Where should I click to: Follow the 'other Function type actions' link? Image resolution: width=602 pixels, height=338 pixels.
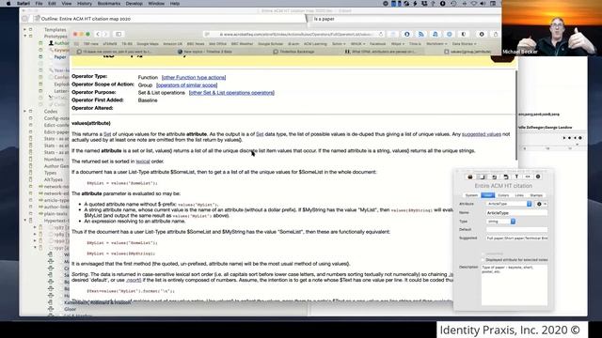tap(194, 77)
